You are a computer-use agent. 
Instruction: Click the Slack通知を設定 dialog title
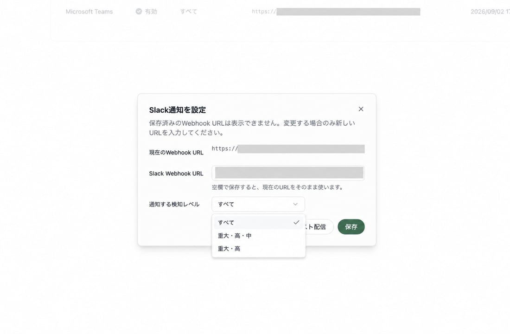[x=178, y=110]
